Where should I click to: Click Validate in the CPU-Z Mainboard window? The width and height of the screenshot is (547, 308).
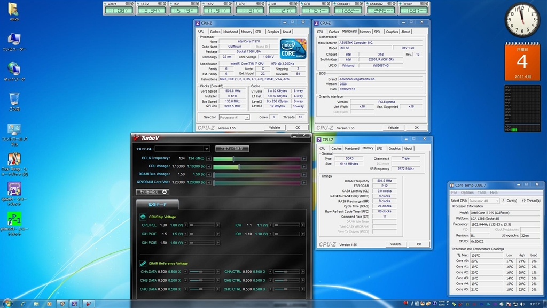[393, 128]
